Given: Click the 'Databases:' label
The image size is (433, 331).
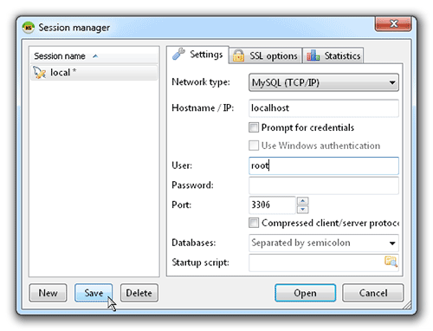Looking at the screenshot, I should click(x=194, y=243).
